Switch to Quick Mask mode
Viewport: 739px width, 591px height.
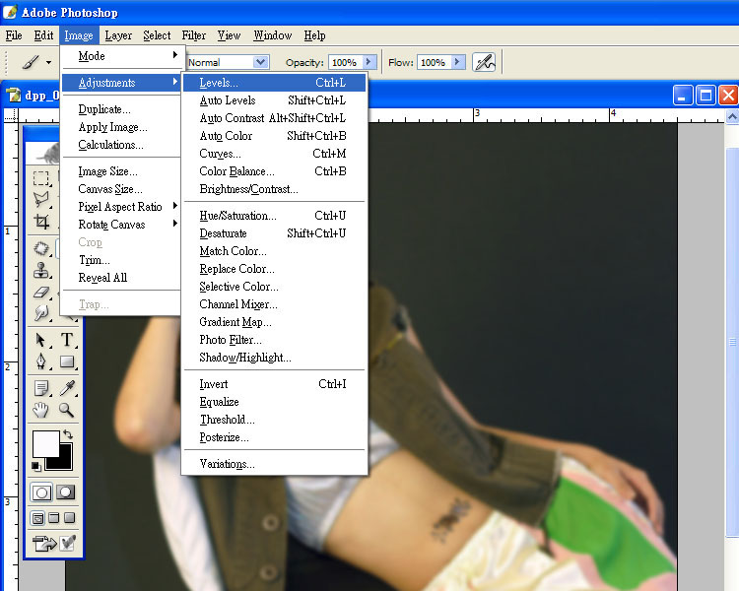click(x=66, y=492)
